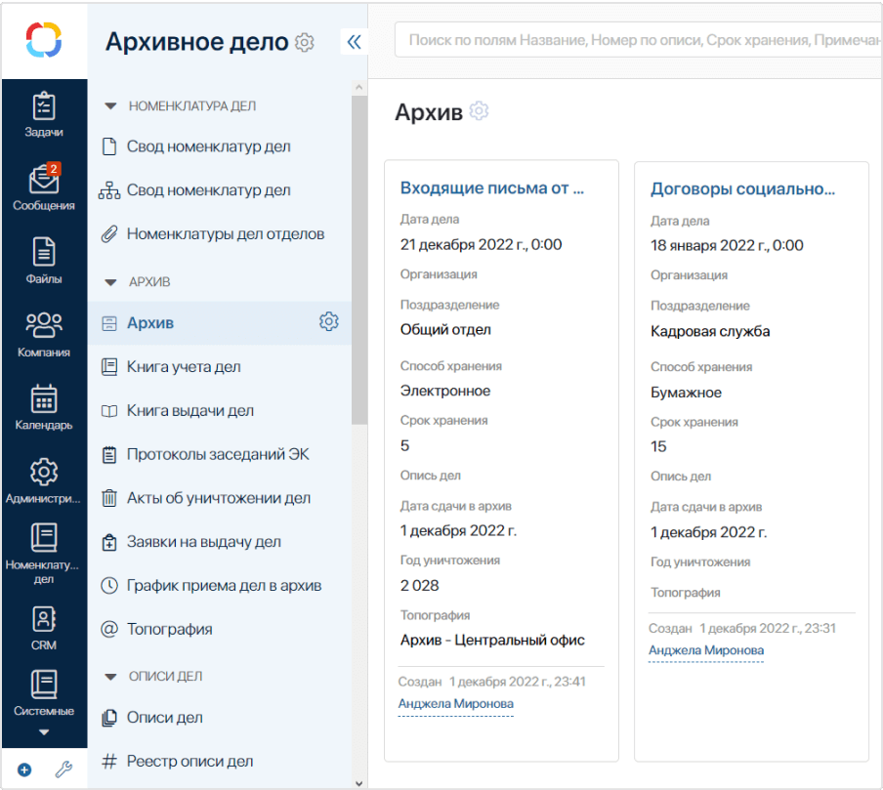Collapse the ОПИСИ ДЕЛ group
The width and height of the screenshot is (883, 790).
[x=111, y=677]
